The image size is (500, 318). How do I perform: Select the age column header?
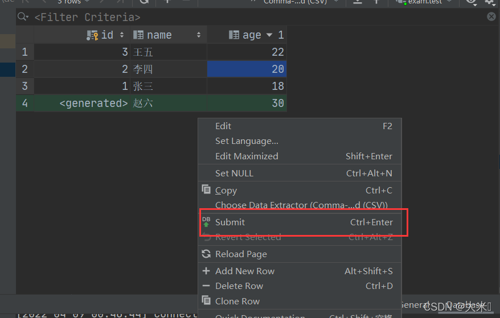click(247, 35)
